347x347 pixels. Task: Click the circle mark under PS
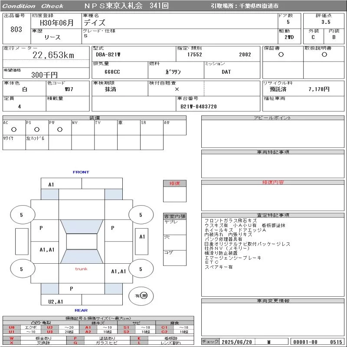[37, 129]
